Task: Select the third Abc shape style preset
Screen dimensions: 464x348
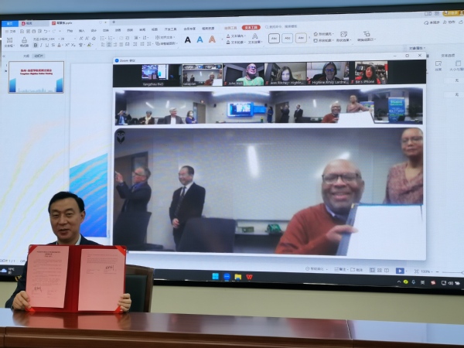Action: pyautogui.click(x=301, y=38)
